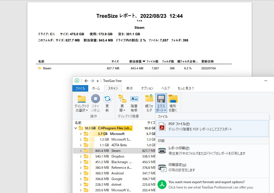Image resolution: width=274 pixels, height=193 pixels.
Task: Collapse the C:\Program Files (x8... node
Action: click(x=76, y=128)
